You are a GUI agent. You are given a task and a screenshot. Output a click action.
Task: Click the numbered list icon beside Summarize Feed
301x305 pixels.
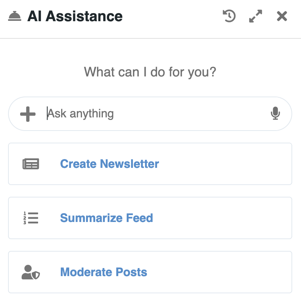pyautogui.click(x=31, y=218)
